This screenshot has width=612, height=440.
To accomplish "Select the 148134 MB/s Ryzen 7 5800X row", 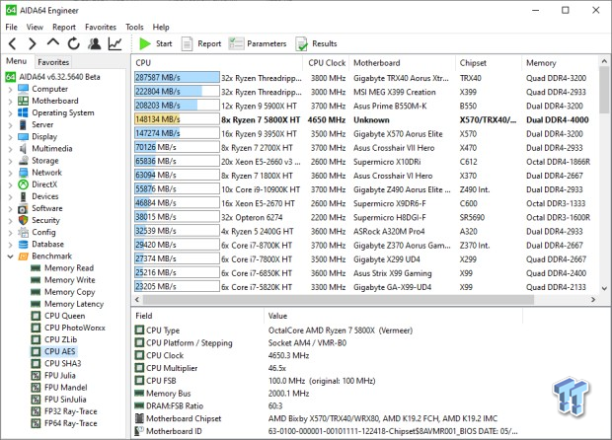I will (364, 119).
